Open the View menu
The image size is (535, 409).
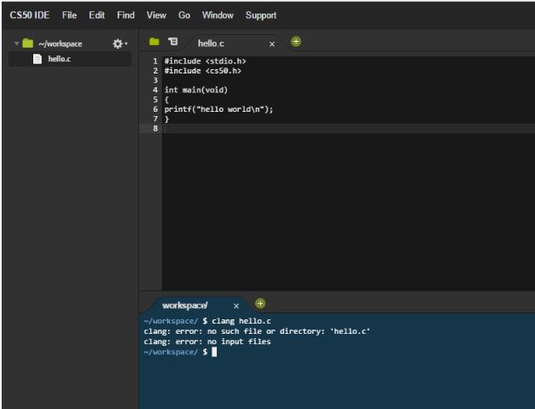(x=156, y=15)
